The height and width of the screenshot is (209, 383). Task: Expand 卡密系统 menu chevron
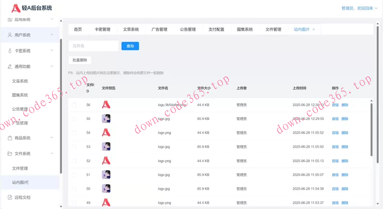tap(52, 50)
